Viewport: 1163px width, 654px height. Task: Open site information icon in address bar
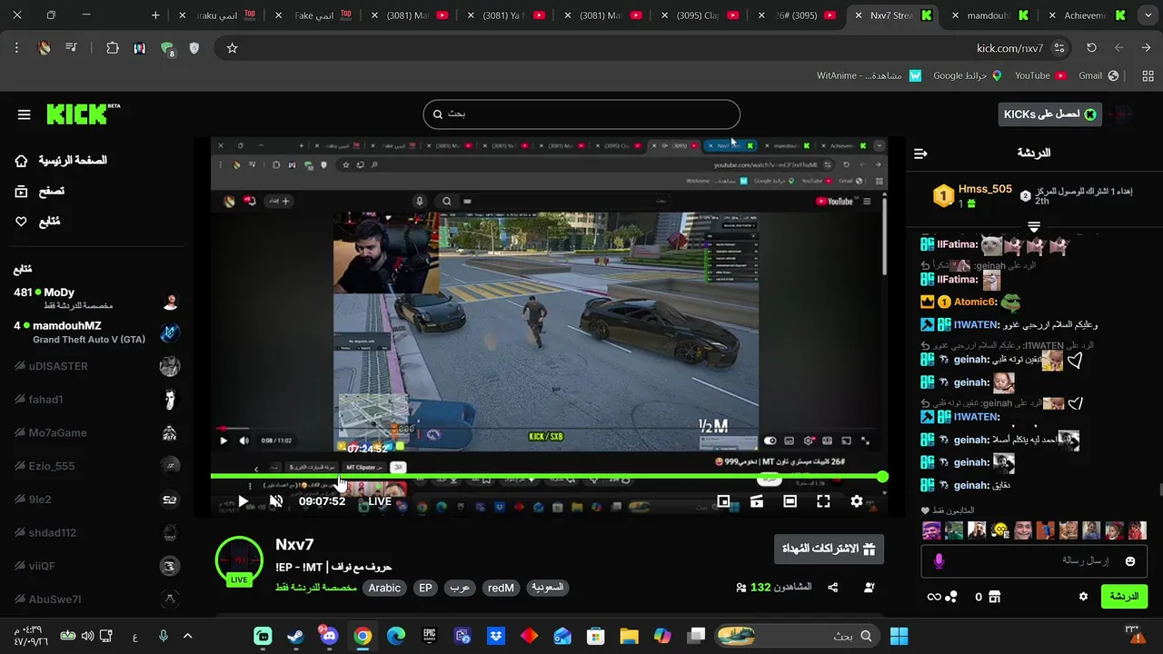point(1059,48)
